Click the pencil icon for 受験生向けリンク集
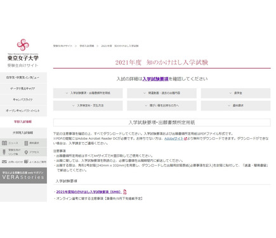This screenshot has width=276, height=238. (4, 152)
